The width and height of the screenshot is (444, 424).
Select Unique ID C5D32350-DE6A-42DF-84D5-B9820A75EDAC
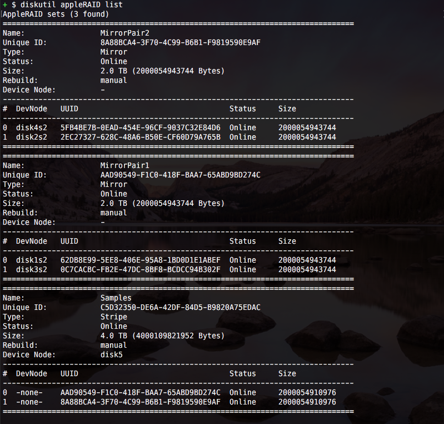[181, 308]
